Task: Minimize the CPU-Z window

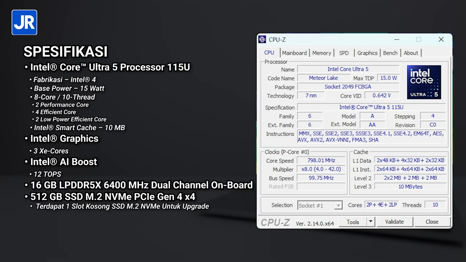Action: (x=396, y=40)
